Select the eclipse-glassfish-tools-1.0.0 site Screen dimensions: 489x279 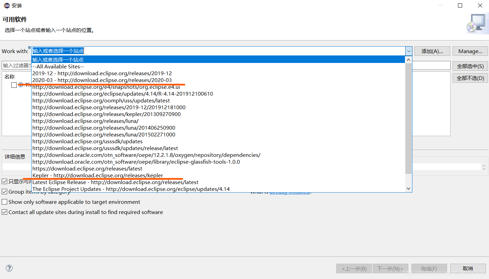point(218,162)
